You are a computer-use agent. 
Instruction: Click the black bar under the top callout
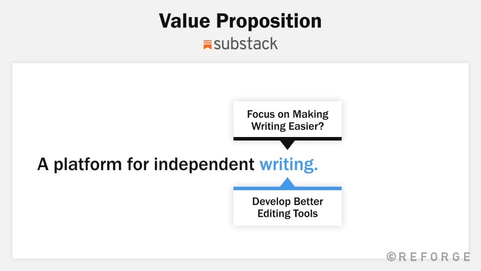click(288, 139)
